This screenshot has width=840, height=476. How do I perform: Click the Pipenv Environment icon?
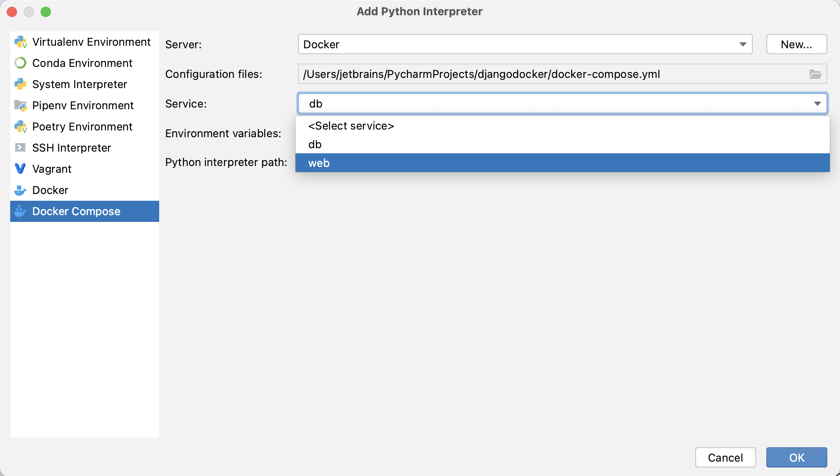(21, 105)
